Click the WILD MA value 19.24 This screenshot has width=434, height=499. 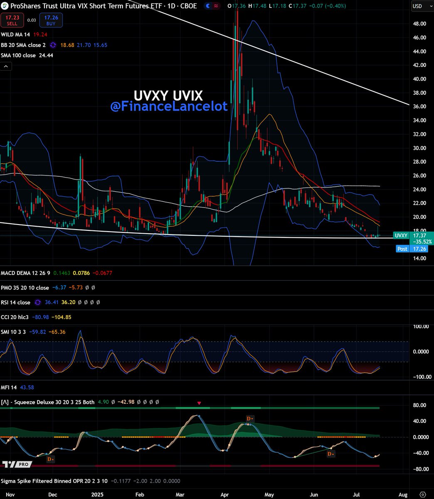(40, 35)
